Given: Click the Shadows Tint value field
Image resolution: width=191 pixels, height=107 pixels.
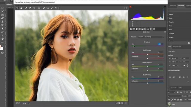Looking at the screenshot, I should (x=161, y=44).
